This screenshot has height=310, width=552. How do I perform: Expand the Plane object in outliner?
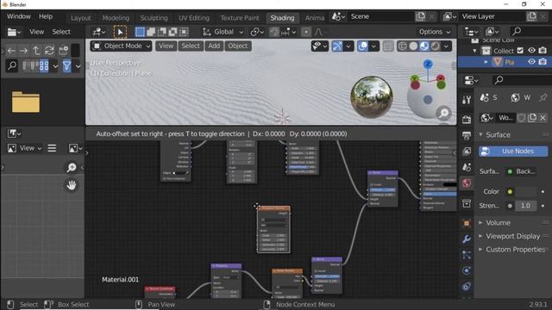click(486, 62)
